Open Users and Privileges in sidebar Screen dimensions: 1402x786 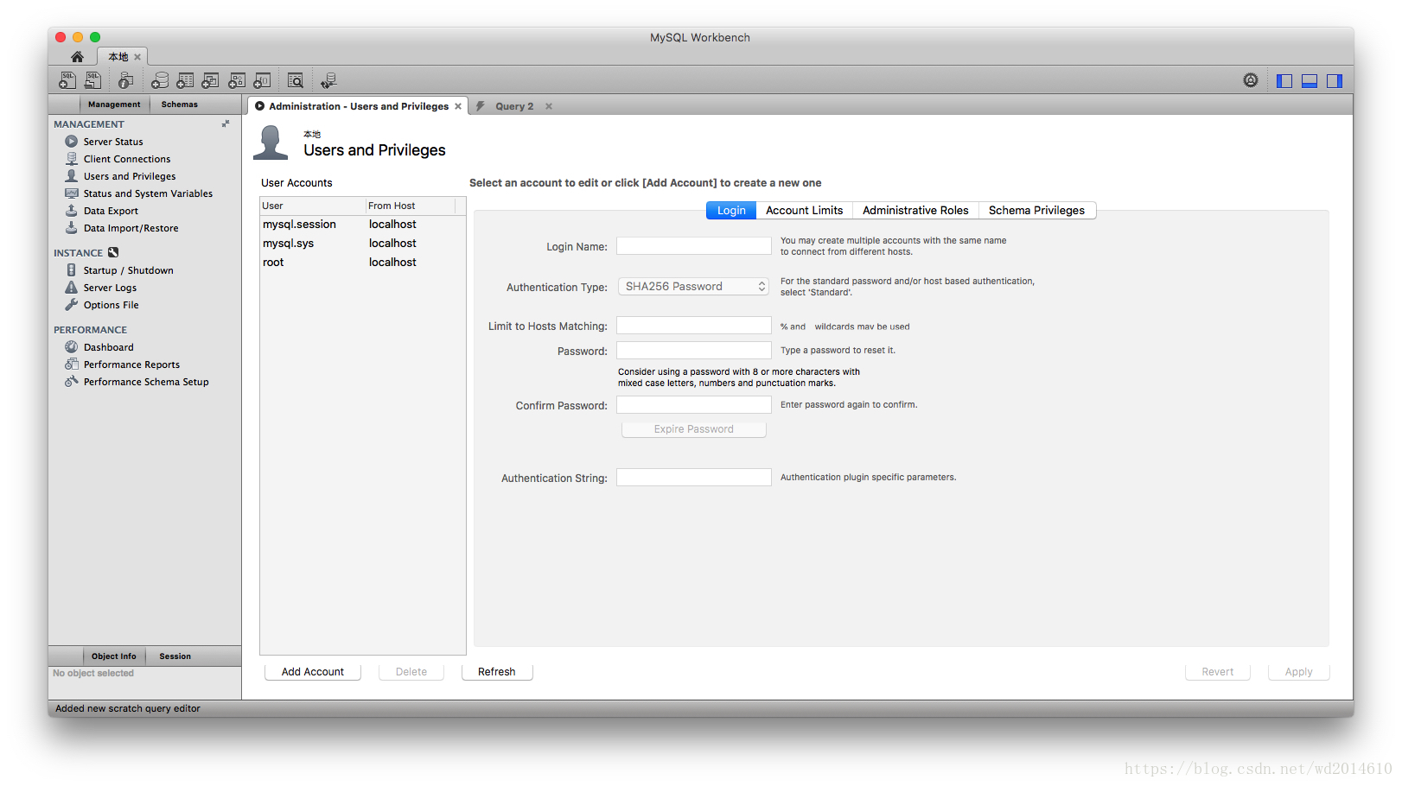tap(130, 176)
